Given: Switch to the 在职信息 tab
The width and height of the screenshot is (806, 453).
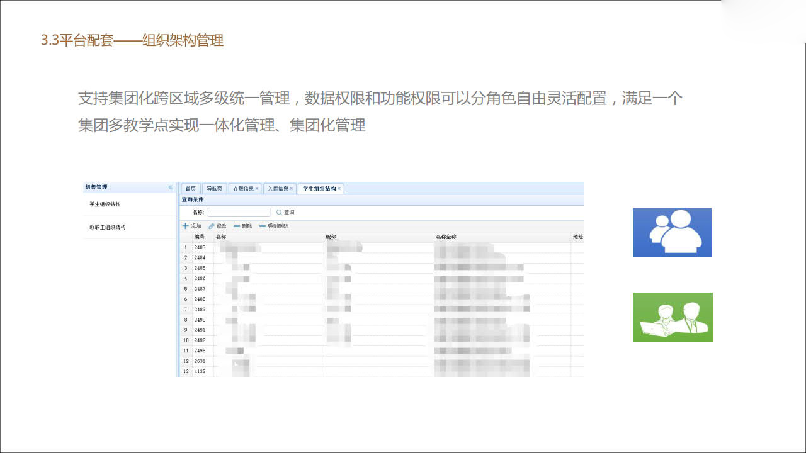Looking at the screenshot, I should pos(243,189).
